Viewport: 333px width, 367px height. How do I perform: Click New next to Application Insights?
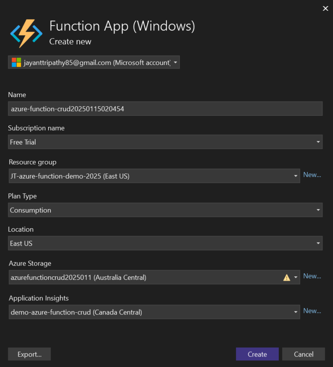tap(312, 310)
